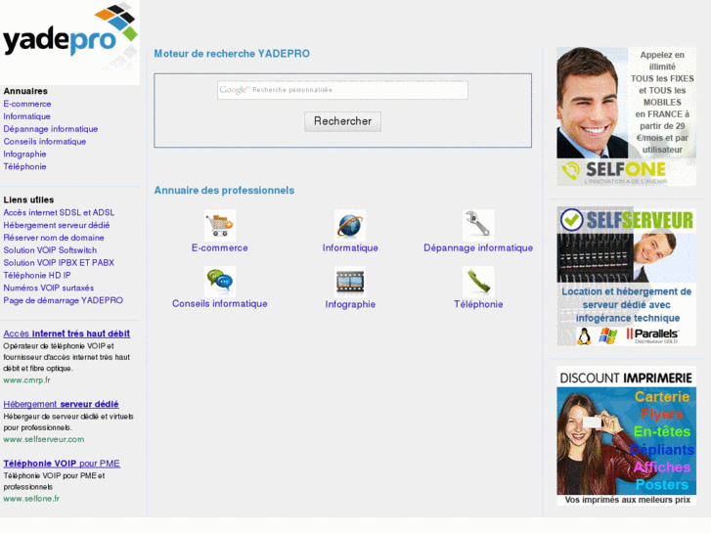
Task: Click the 'Moteur de recherche YADEPRO' heading
Action: (x=232, y=54)
